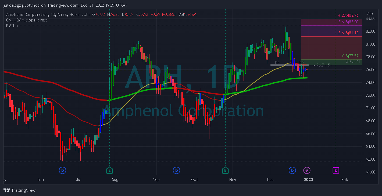Click the dividend D marker in mid-September

coord(176,170)
